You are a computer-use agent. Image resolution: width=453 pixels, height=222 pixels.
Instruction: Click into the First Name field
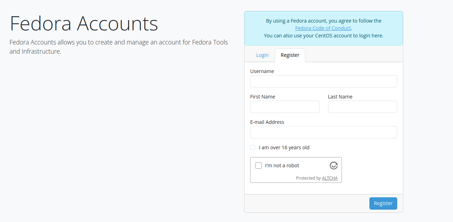285,107
